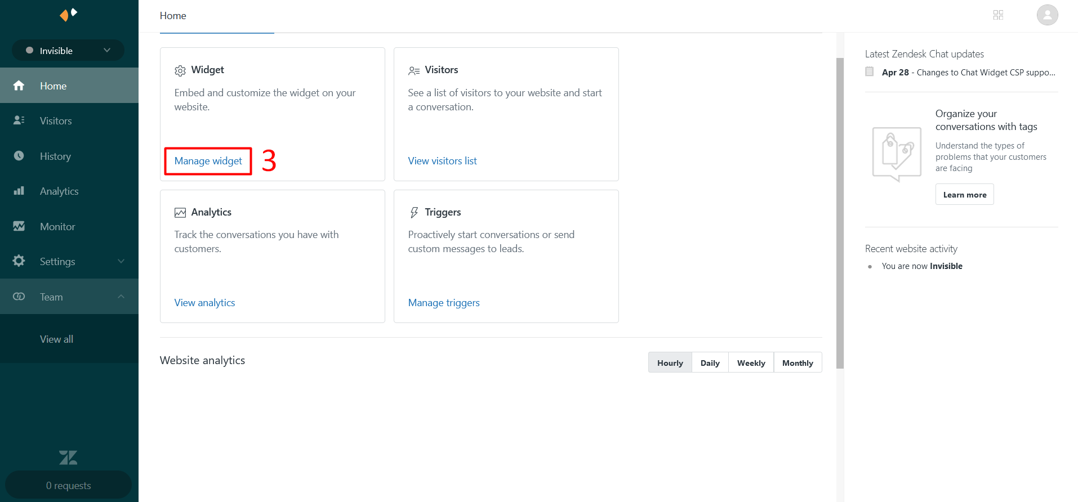Viewport: 1078px width, 502px height.
Task: Switch analytics to Hourly view
Action: [670, 363]
